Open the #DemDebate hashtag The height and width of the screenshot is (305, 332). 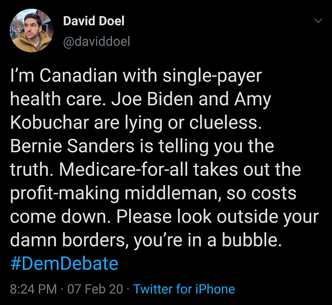64,264
